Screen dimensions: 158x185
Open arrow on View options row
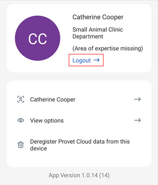coord(138,120)
